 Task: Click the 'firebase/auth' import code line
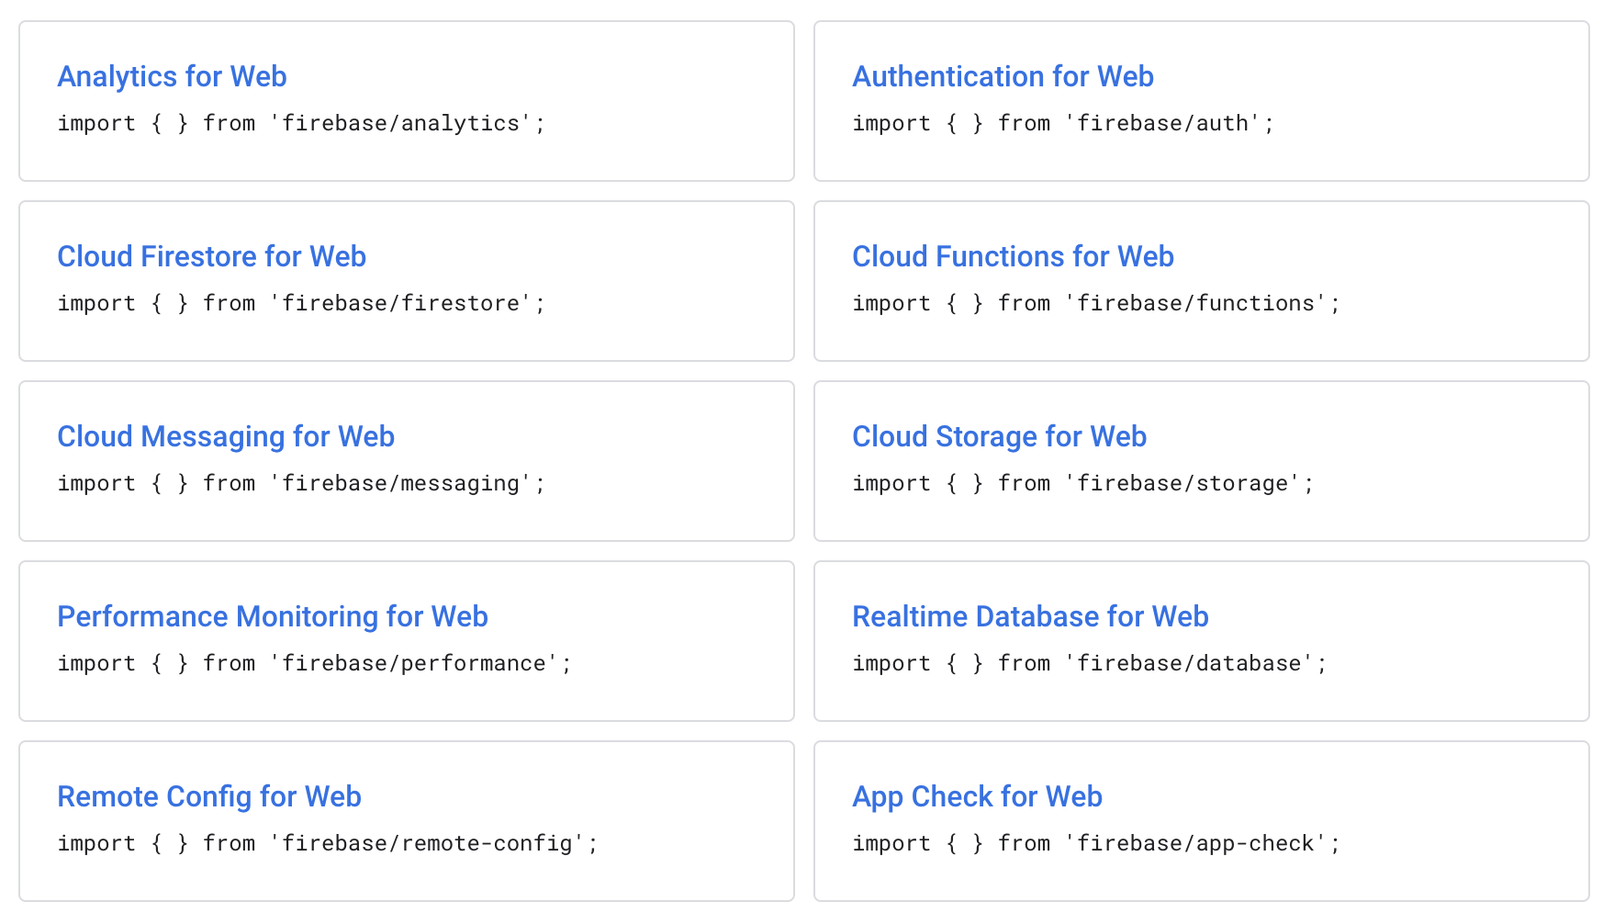coord(1063,123)
